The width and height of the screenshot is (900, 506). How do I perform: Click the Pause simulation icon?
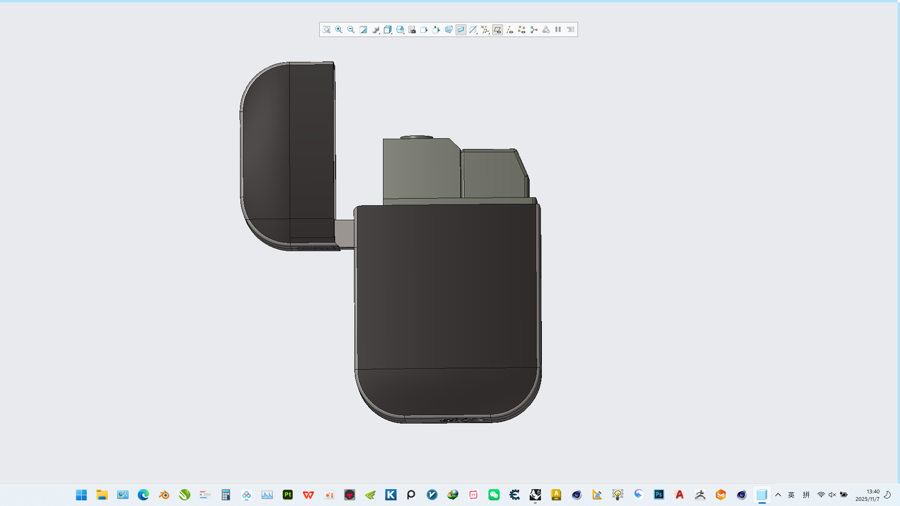(558, 30)
